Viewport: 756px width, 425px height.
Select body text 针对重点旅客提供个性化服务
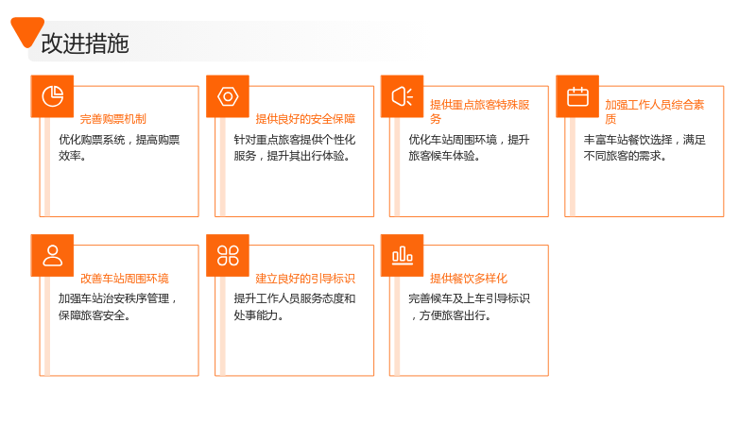295,148
